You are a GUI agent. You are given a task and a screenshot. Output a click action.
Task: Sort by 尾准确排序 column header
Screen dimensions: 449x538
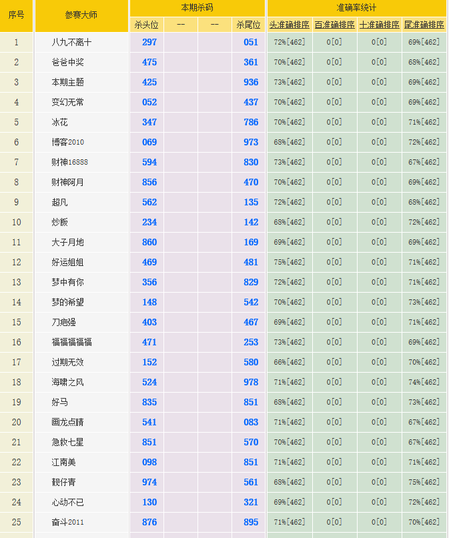click(x=424, y=25)
